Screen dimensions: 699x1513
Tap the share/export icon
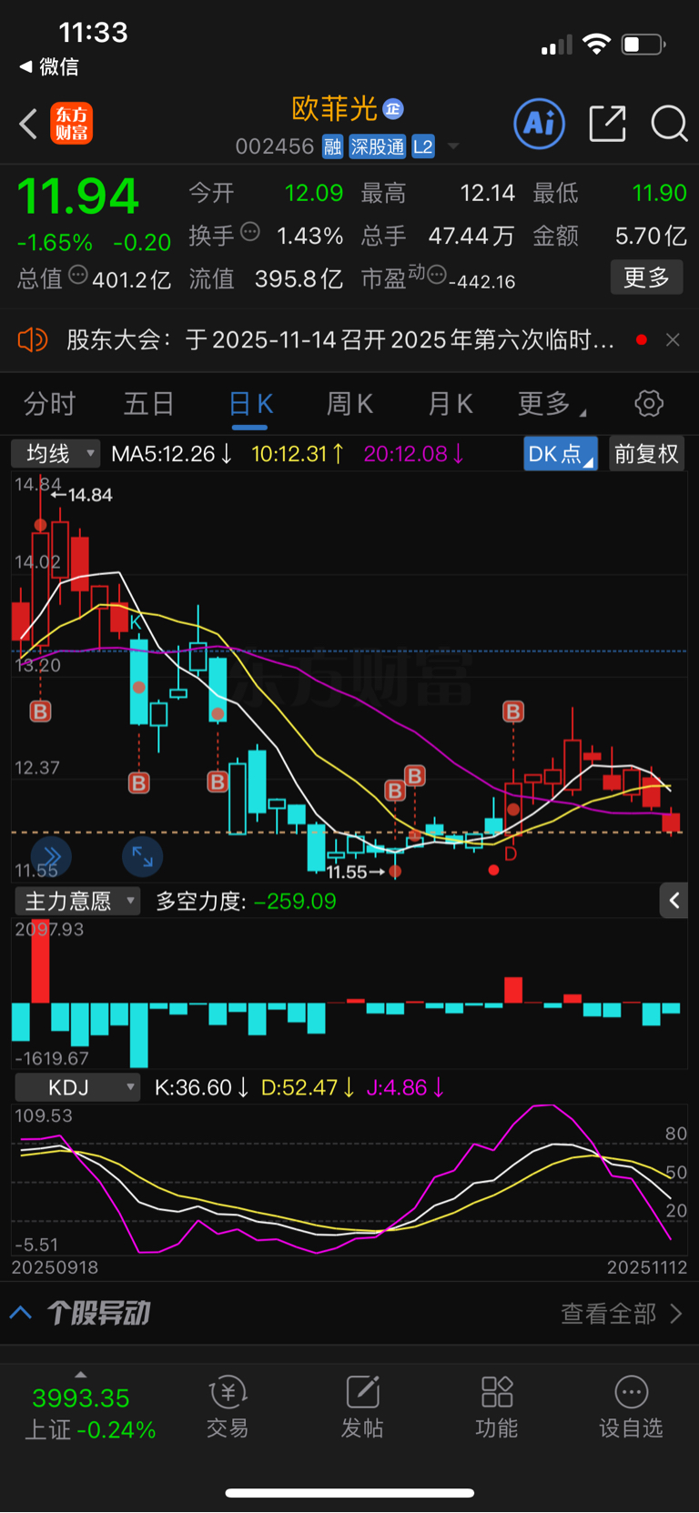coord(607,123)
